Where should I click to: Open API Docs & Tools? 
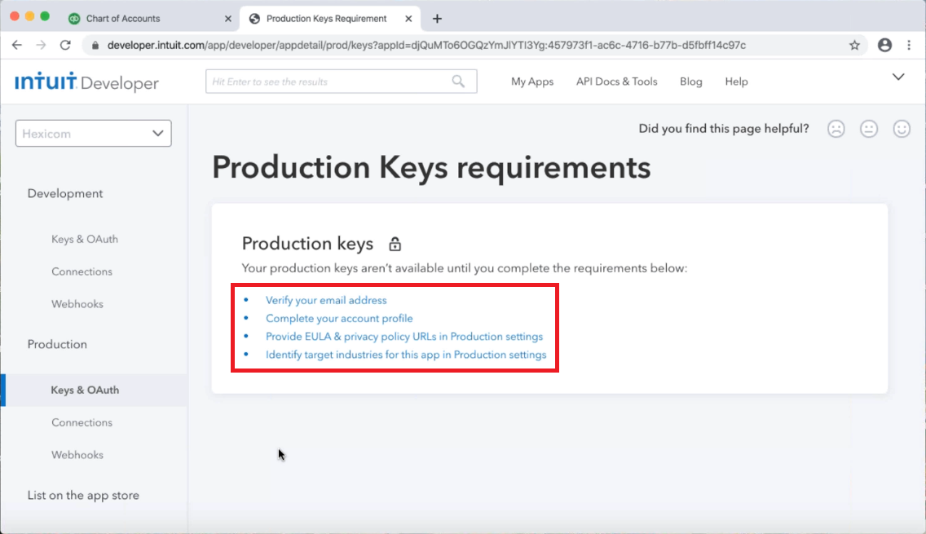tap(616, 82)
